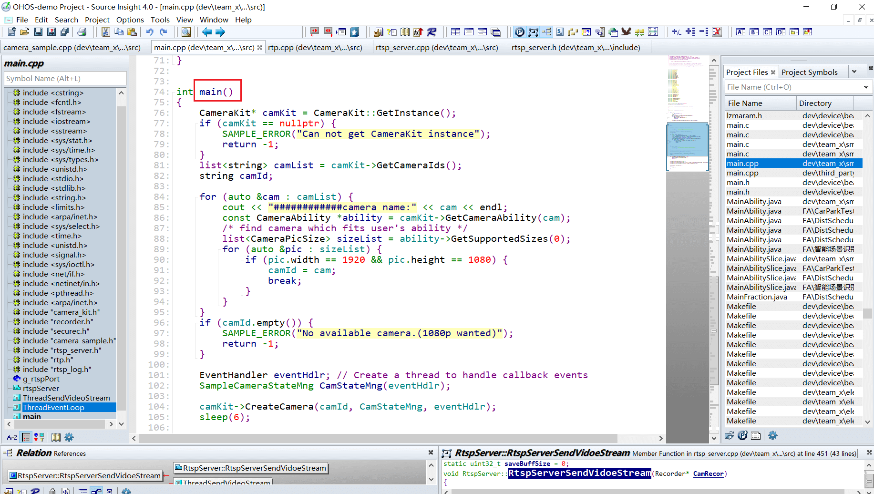Viewport: 874px width, 494px height.
Task: Expand the File Name search dropdown
Action: [866, 87]
